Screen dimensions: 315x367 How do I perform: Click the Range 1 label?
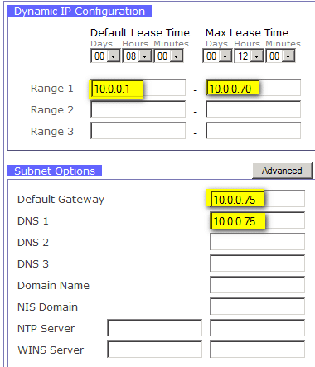point(52,89)
